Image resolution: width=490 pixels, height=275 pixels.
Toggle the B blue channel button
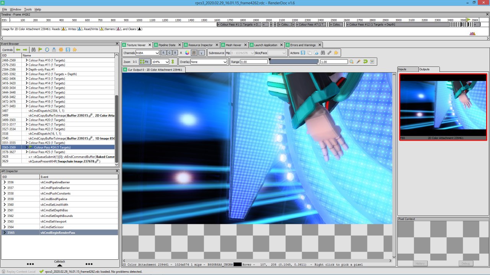[x=175, y=53]
